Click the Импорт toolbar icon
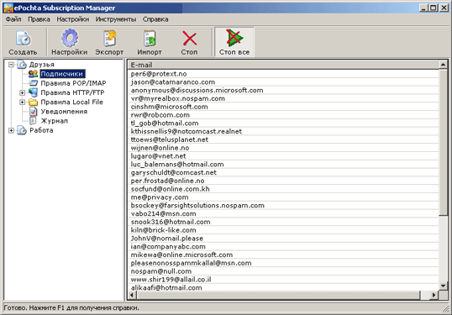Screen dimensions: 452x315 [150, 38]
